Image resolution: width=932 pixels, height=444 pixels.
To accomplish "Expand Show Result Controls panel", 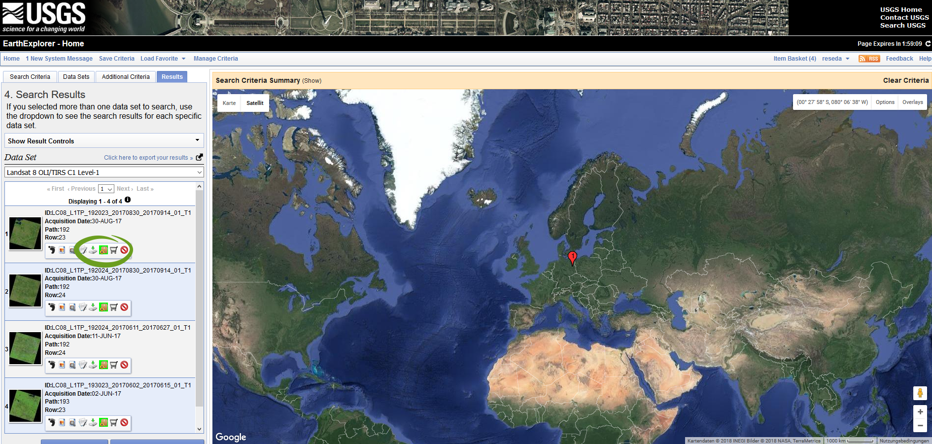I will [x=104, y=141].
